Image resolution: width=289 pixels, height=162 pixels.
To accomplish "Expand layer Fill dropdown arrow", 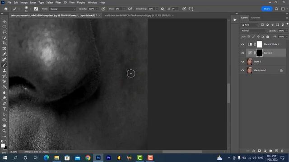I will pos(287,36).
